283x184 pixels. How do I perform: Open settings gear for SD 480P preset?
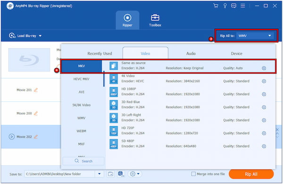pyautogui.click(x=264, y=146)
